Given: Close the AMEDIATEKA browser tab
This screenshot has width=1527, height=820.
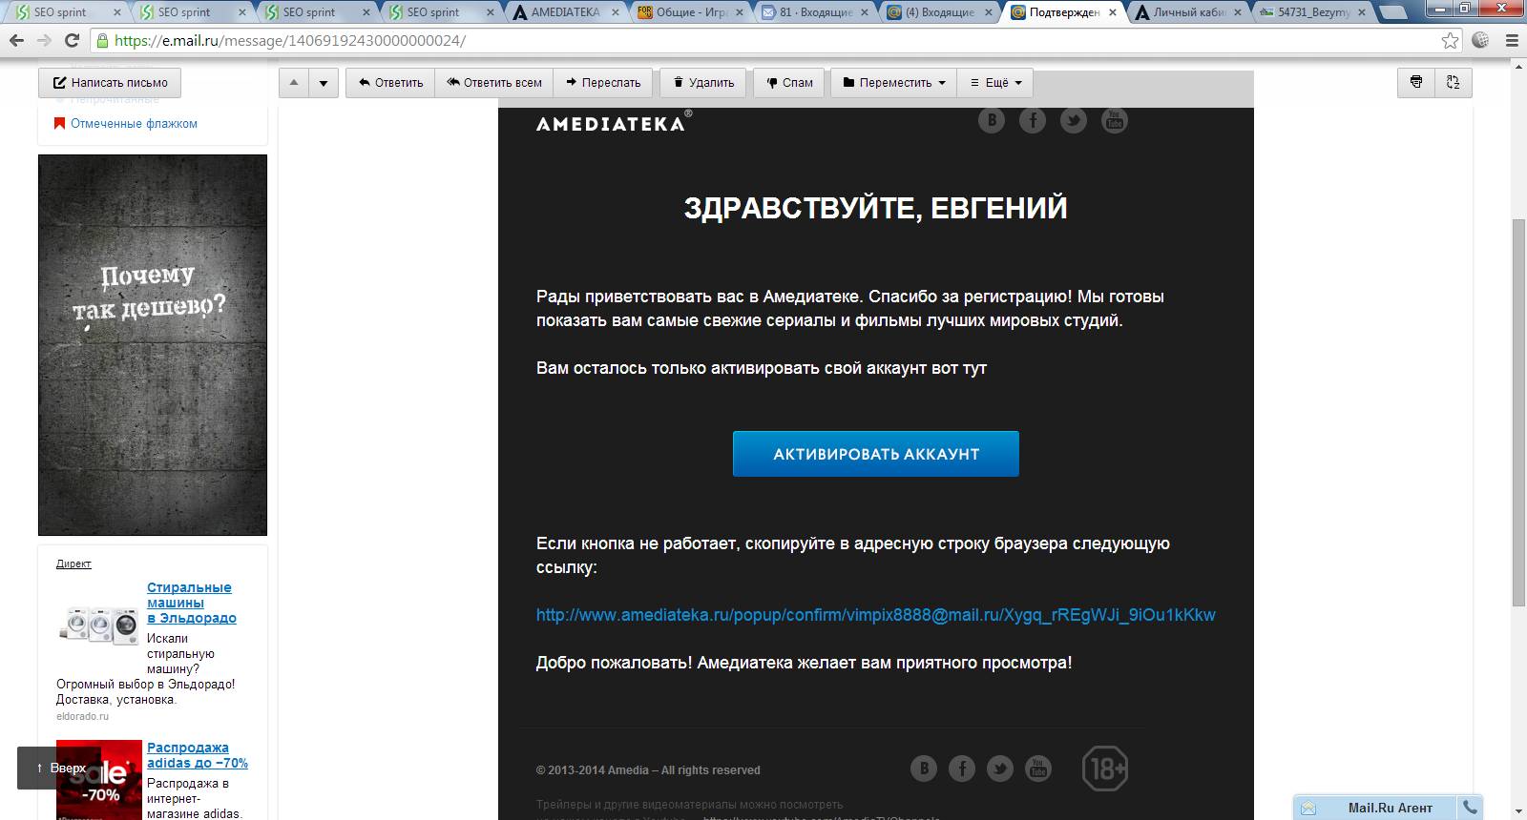Looking at the screenshot, I should click(x=616, y=12).
